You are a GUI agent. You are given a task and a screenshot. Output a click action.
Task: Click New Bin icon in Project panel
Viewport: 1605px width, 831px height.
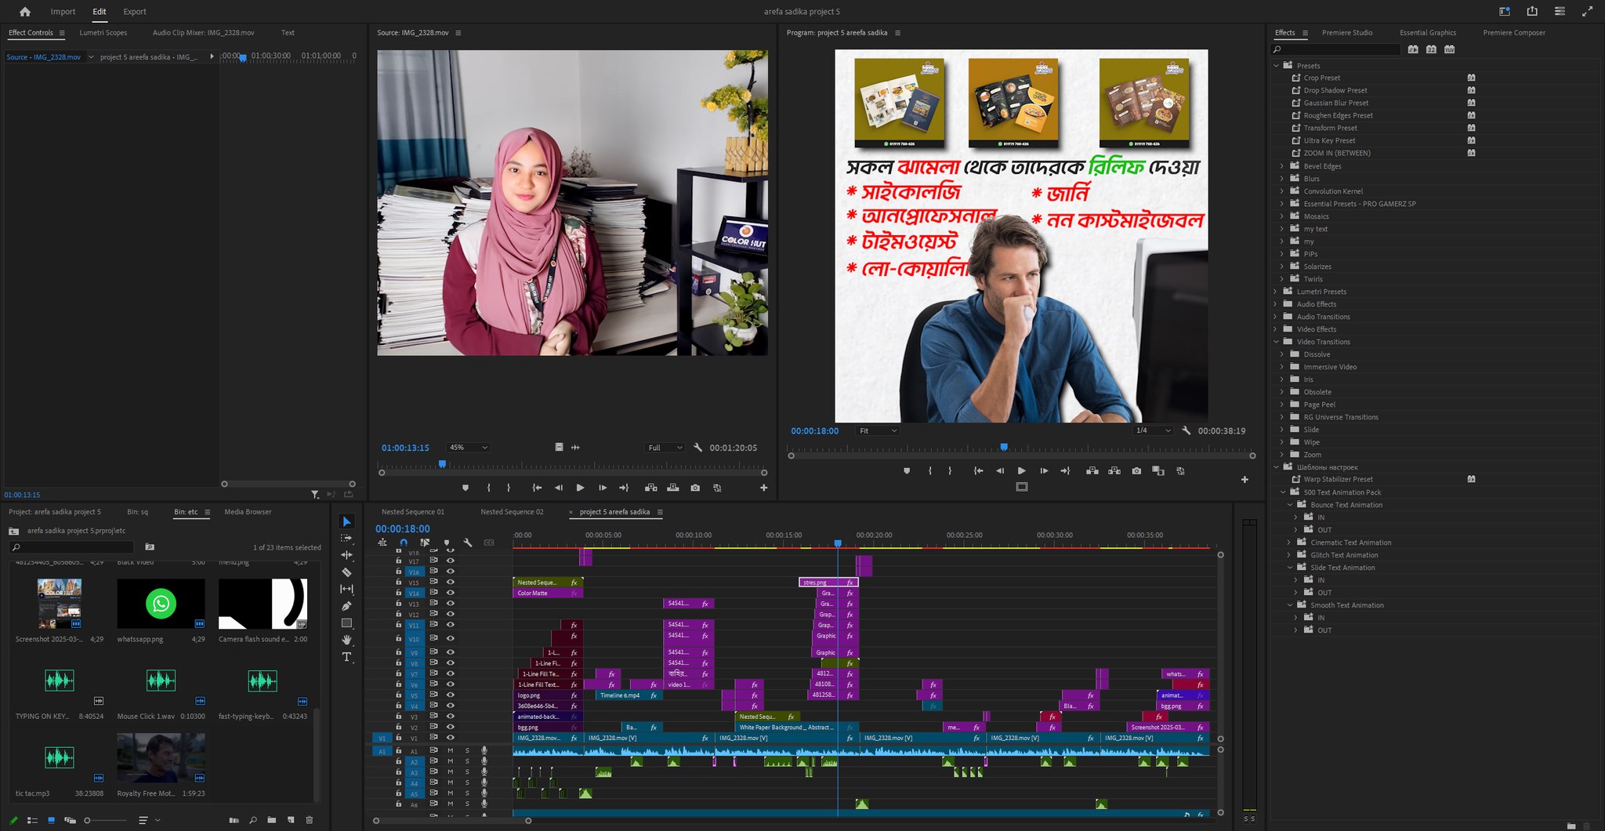271,820
